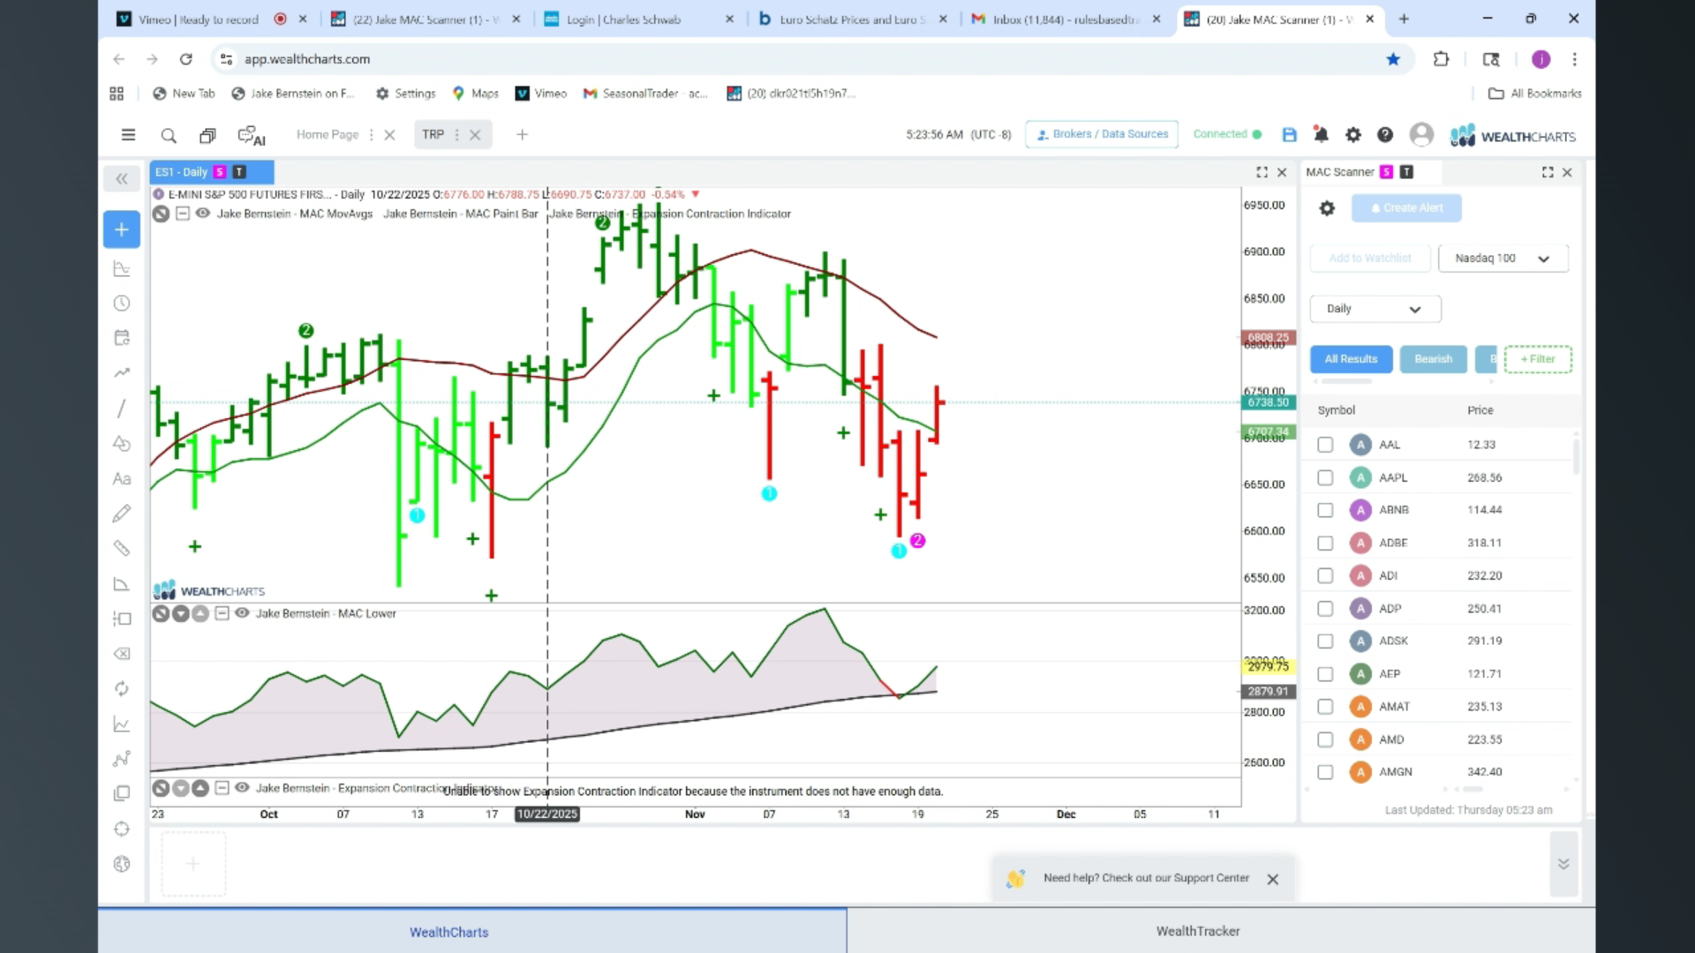Open the notifications bell icon
The width and height of the screenshot is (1695, 953).
coord(1321,135)
